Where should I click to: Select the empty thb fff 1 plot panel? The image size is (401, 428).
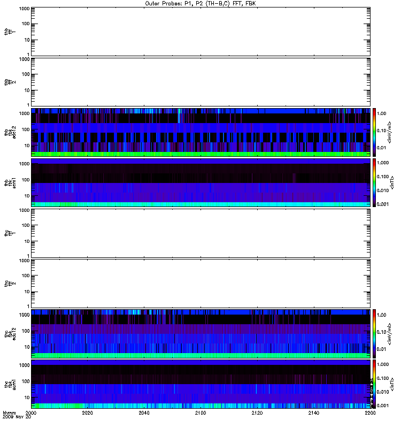pyautogui.click(x=200, y=32)
